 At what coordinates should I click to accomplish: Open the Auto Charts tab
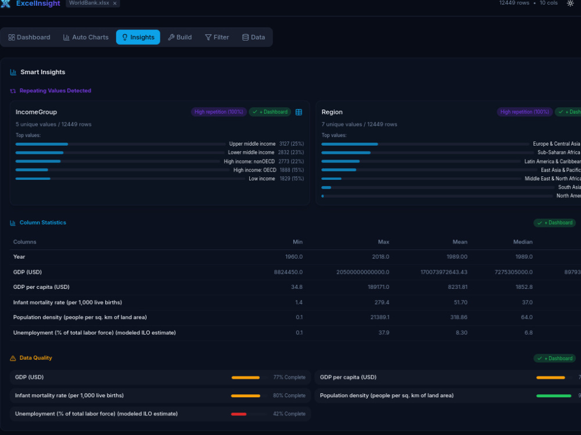click(86, 37)
